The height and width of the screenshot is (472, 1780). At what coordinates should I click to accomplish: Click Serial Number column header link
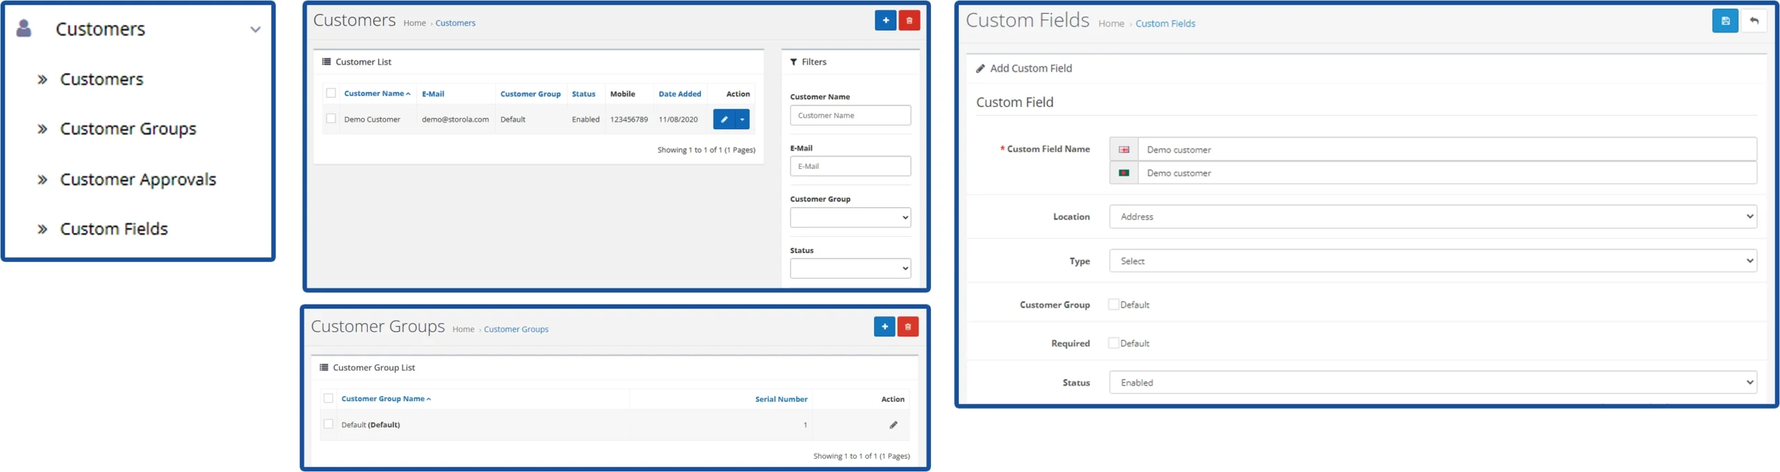[x=781, y=399]
